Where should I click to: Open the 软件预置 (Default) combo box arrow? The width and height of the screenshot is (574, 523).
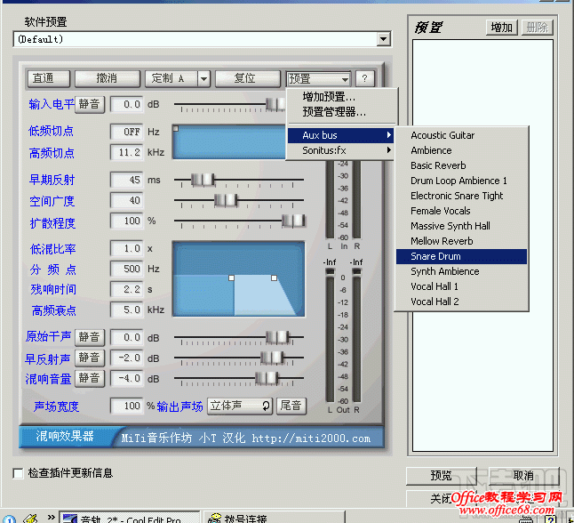tap(383, 39)
